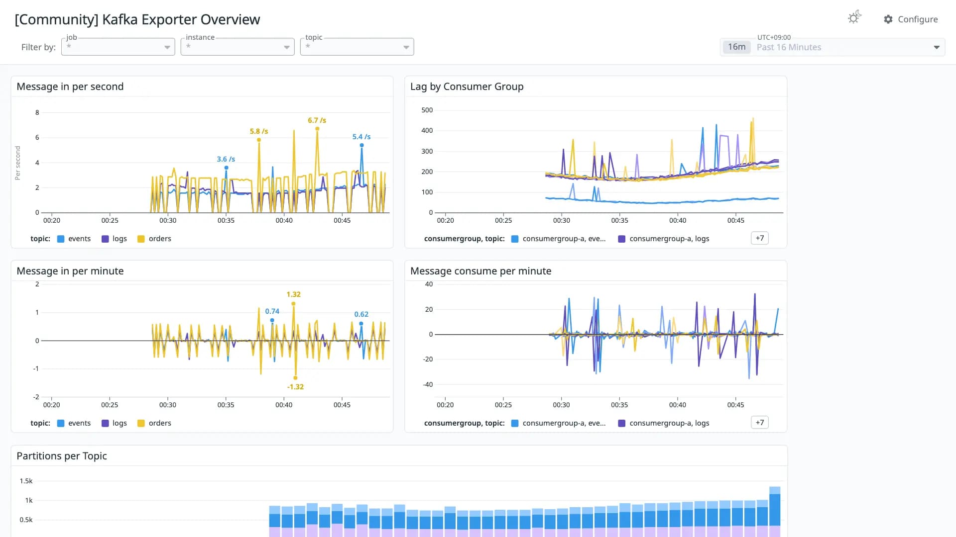
Task: Click the Lag by Consumer Group panel title
Action: click(x=467, y=87)
